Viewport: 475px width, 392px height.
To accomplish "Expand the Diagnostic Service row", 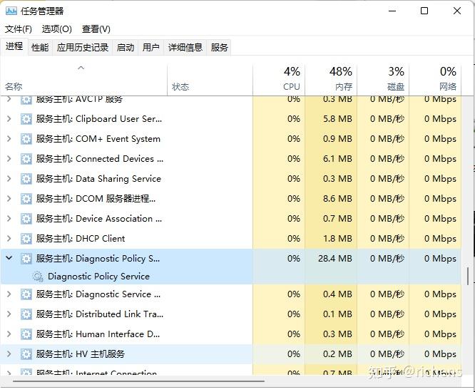I will [x=9, y=294].
